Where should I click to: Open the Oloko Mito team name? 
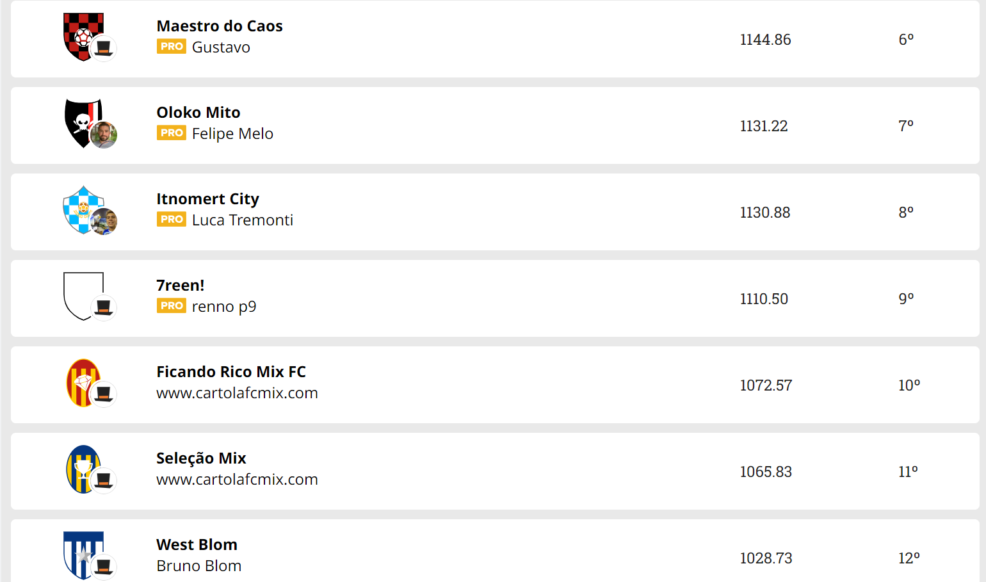coord(198,113)
